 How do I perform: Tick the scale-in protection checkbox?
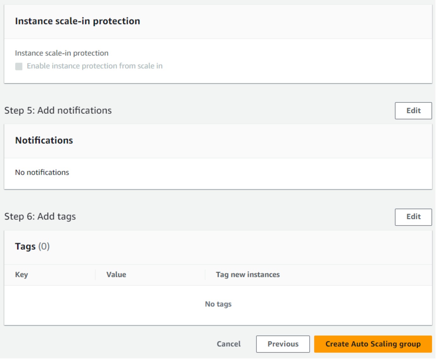pos(19,66)
